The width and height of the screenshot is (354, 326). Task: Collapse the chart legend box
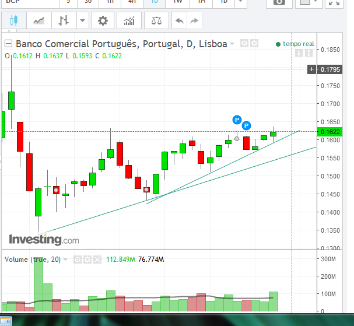tap(9, 44)
